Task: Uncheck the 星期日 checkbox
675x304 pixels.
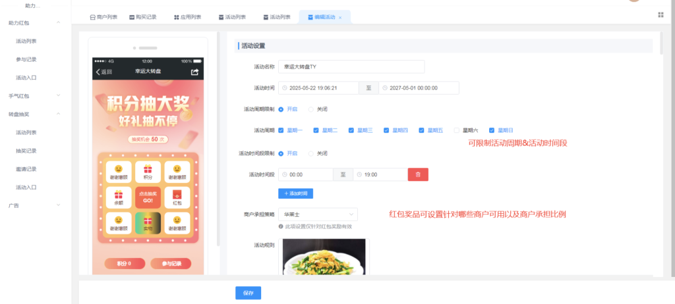Action: pos(492,130)
